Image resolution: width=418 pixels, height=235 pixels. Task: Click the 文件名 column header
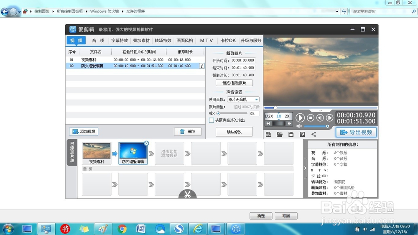pyautogui.click(x=95, y=52)
